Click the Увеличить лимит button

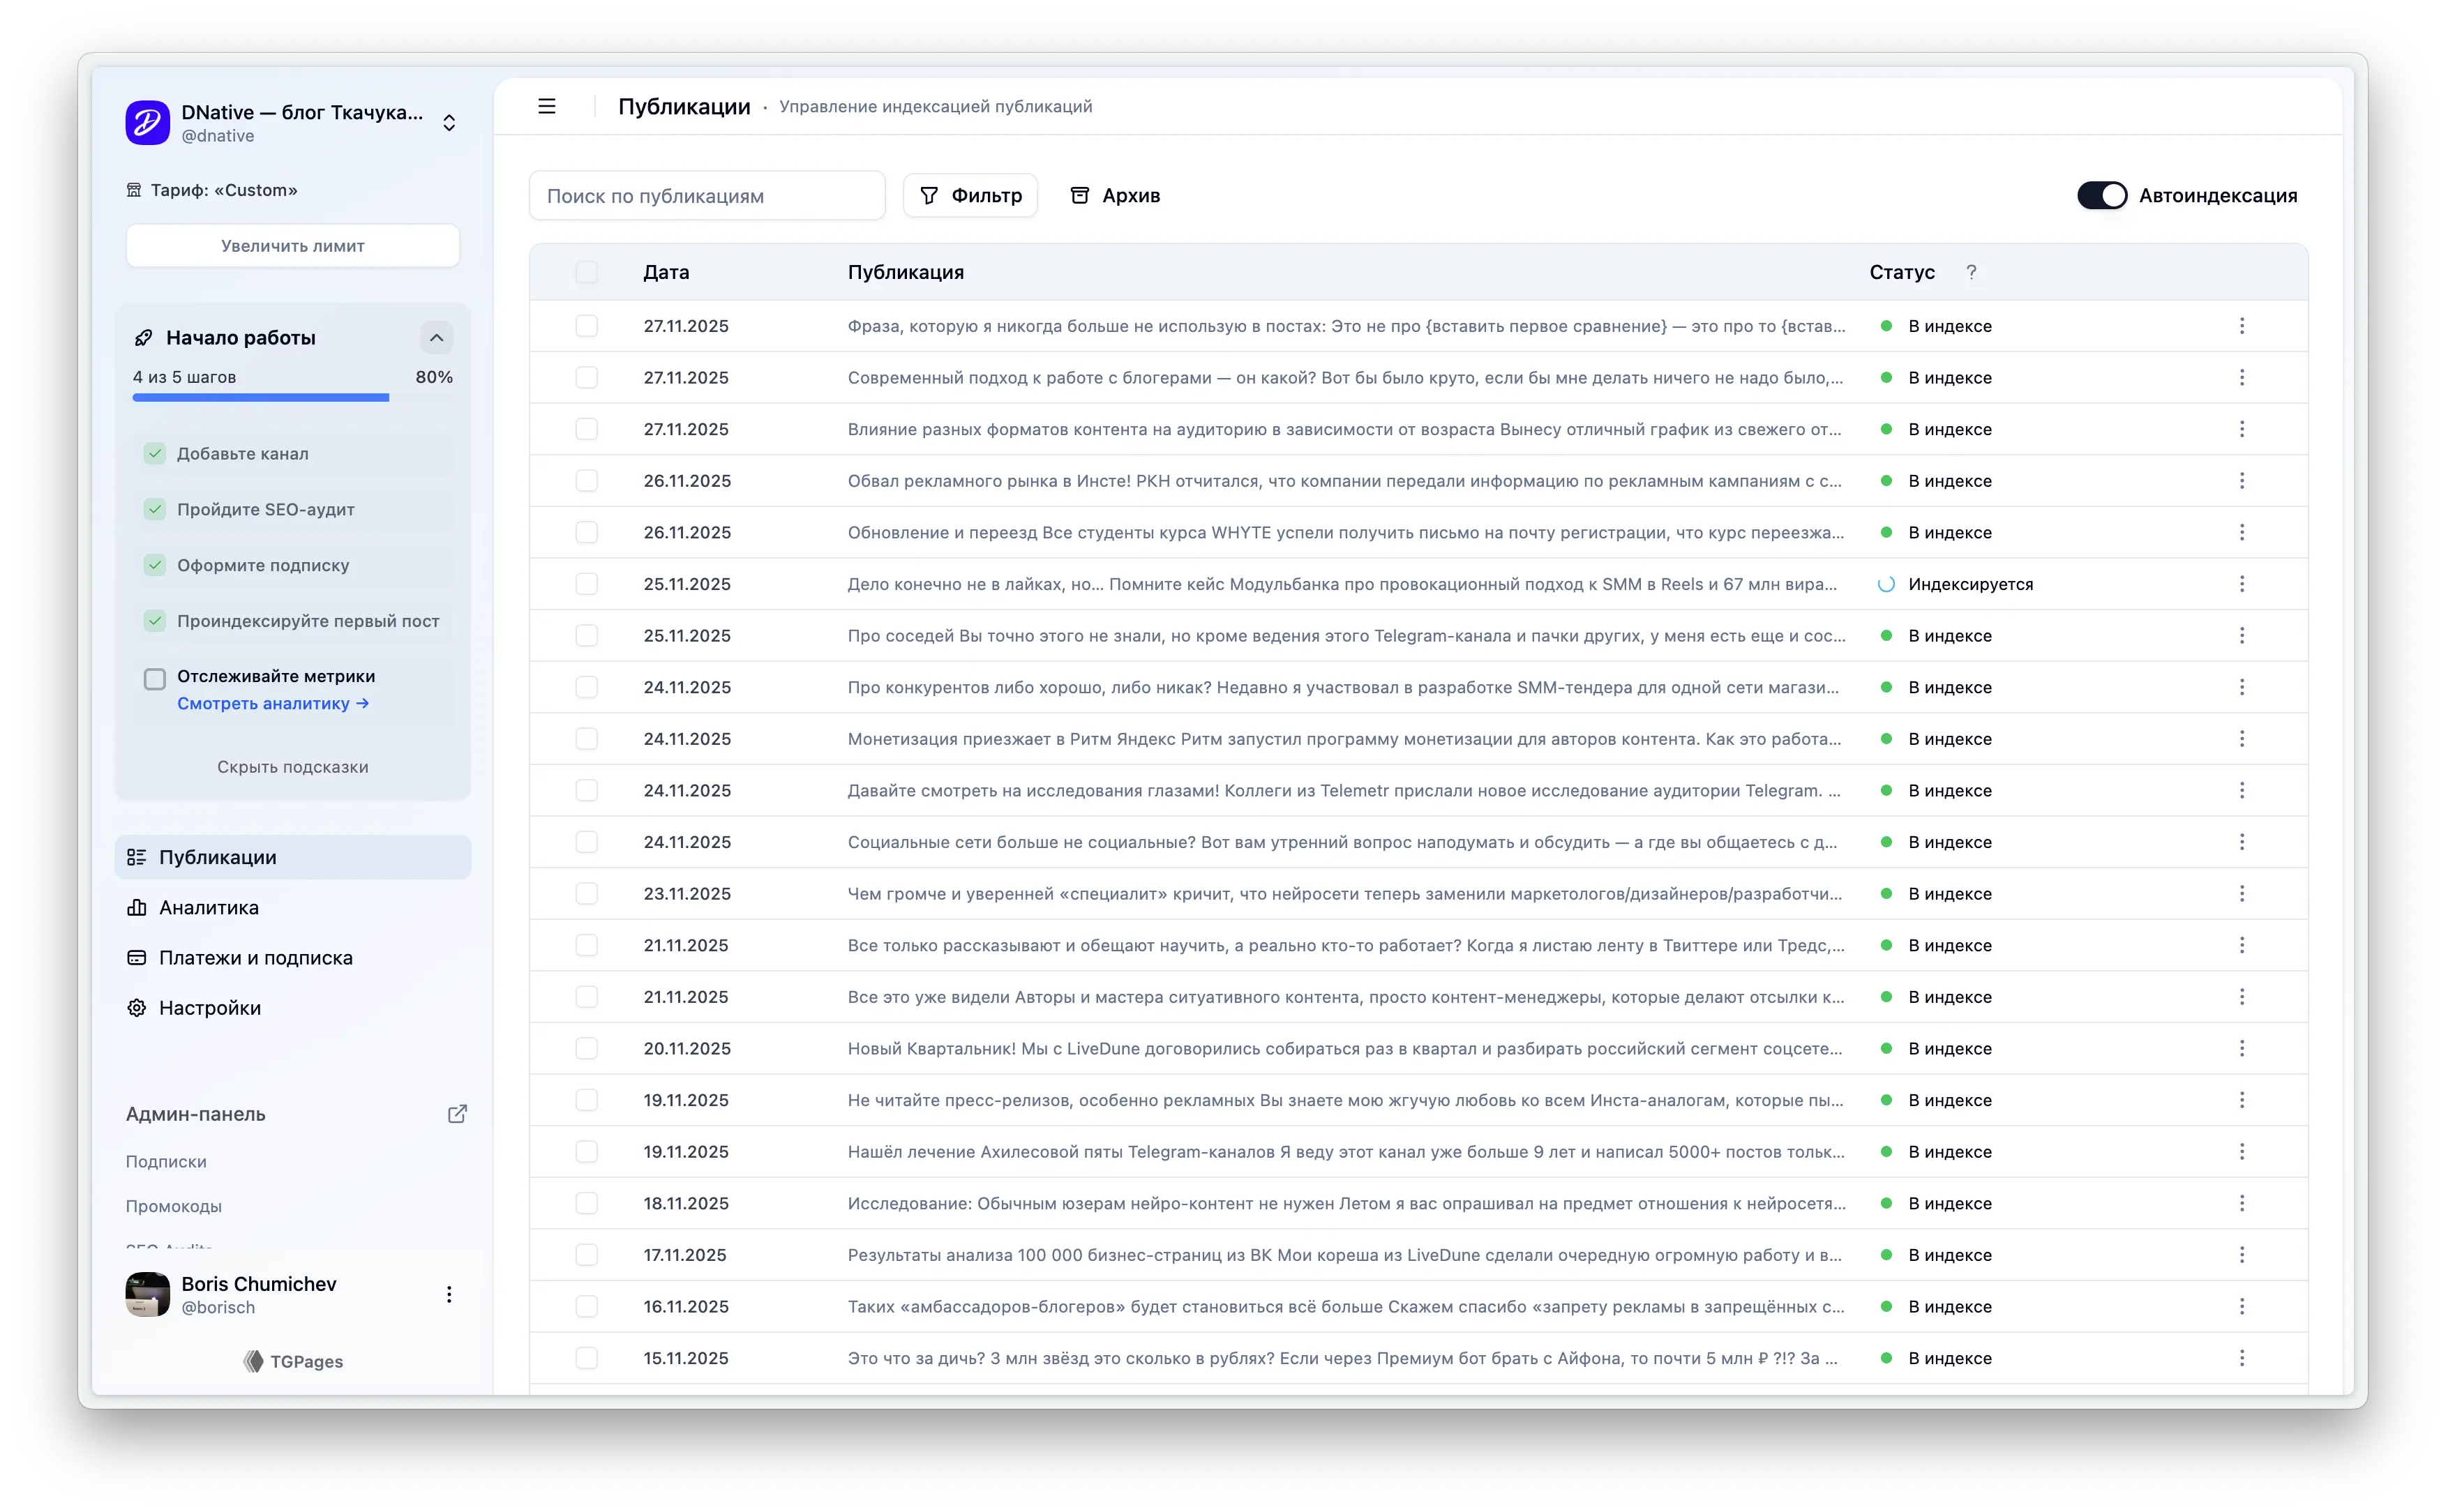292,246
